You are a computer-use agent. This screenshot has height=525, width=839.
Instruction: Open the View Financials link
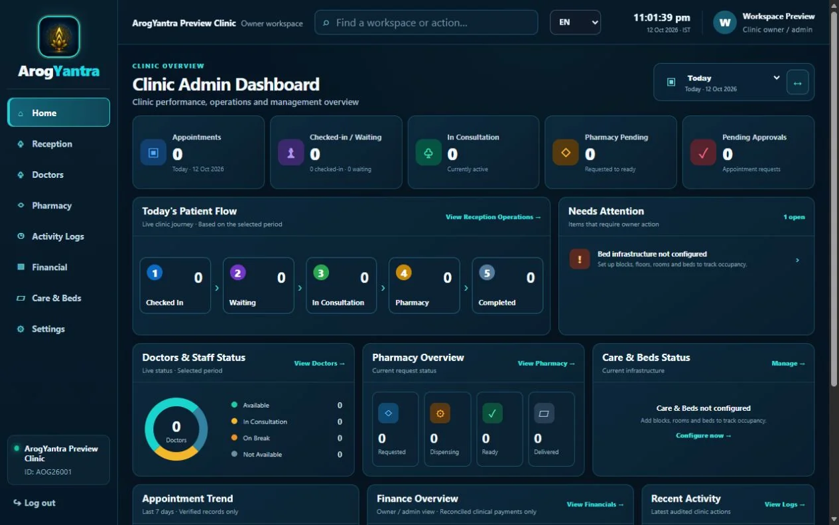[596, 504]
